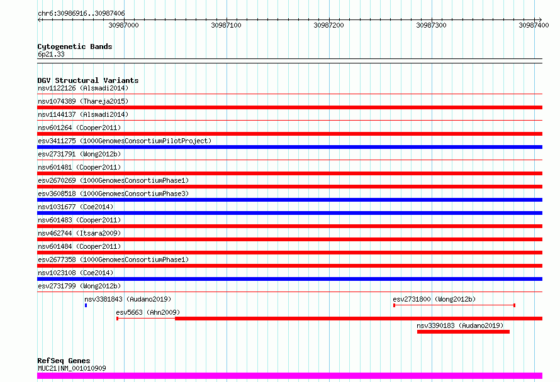The width and height of the screenshot is (560, 382).
Task: Open variant nsv3390183 (Audano2019) label
Action: pyautogui.click(x=460, y=325)
